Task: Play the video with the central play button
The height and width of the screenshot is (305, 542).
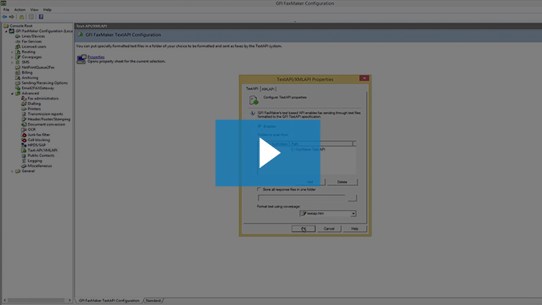Action: point(268,153)
